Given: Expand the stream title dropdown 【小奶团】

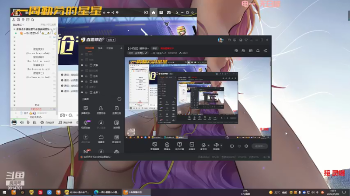Looking at the screenshot, I should click(x=138, y=48).
